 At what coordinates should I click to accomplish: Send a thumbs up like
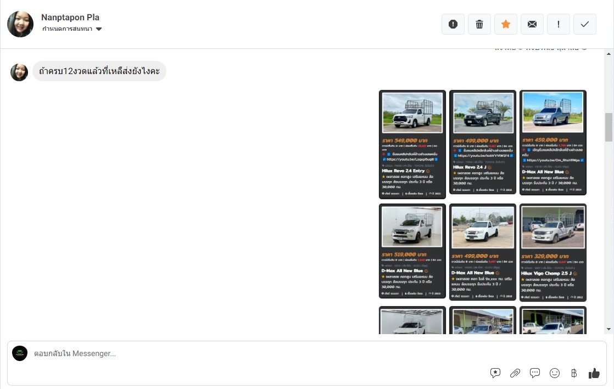(x=594, y=373)
